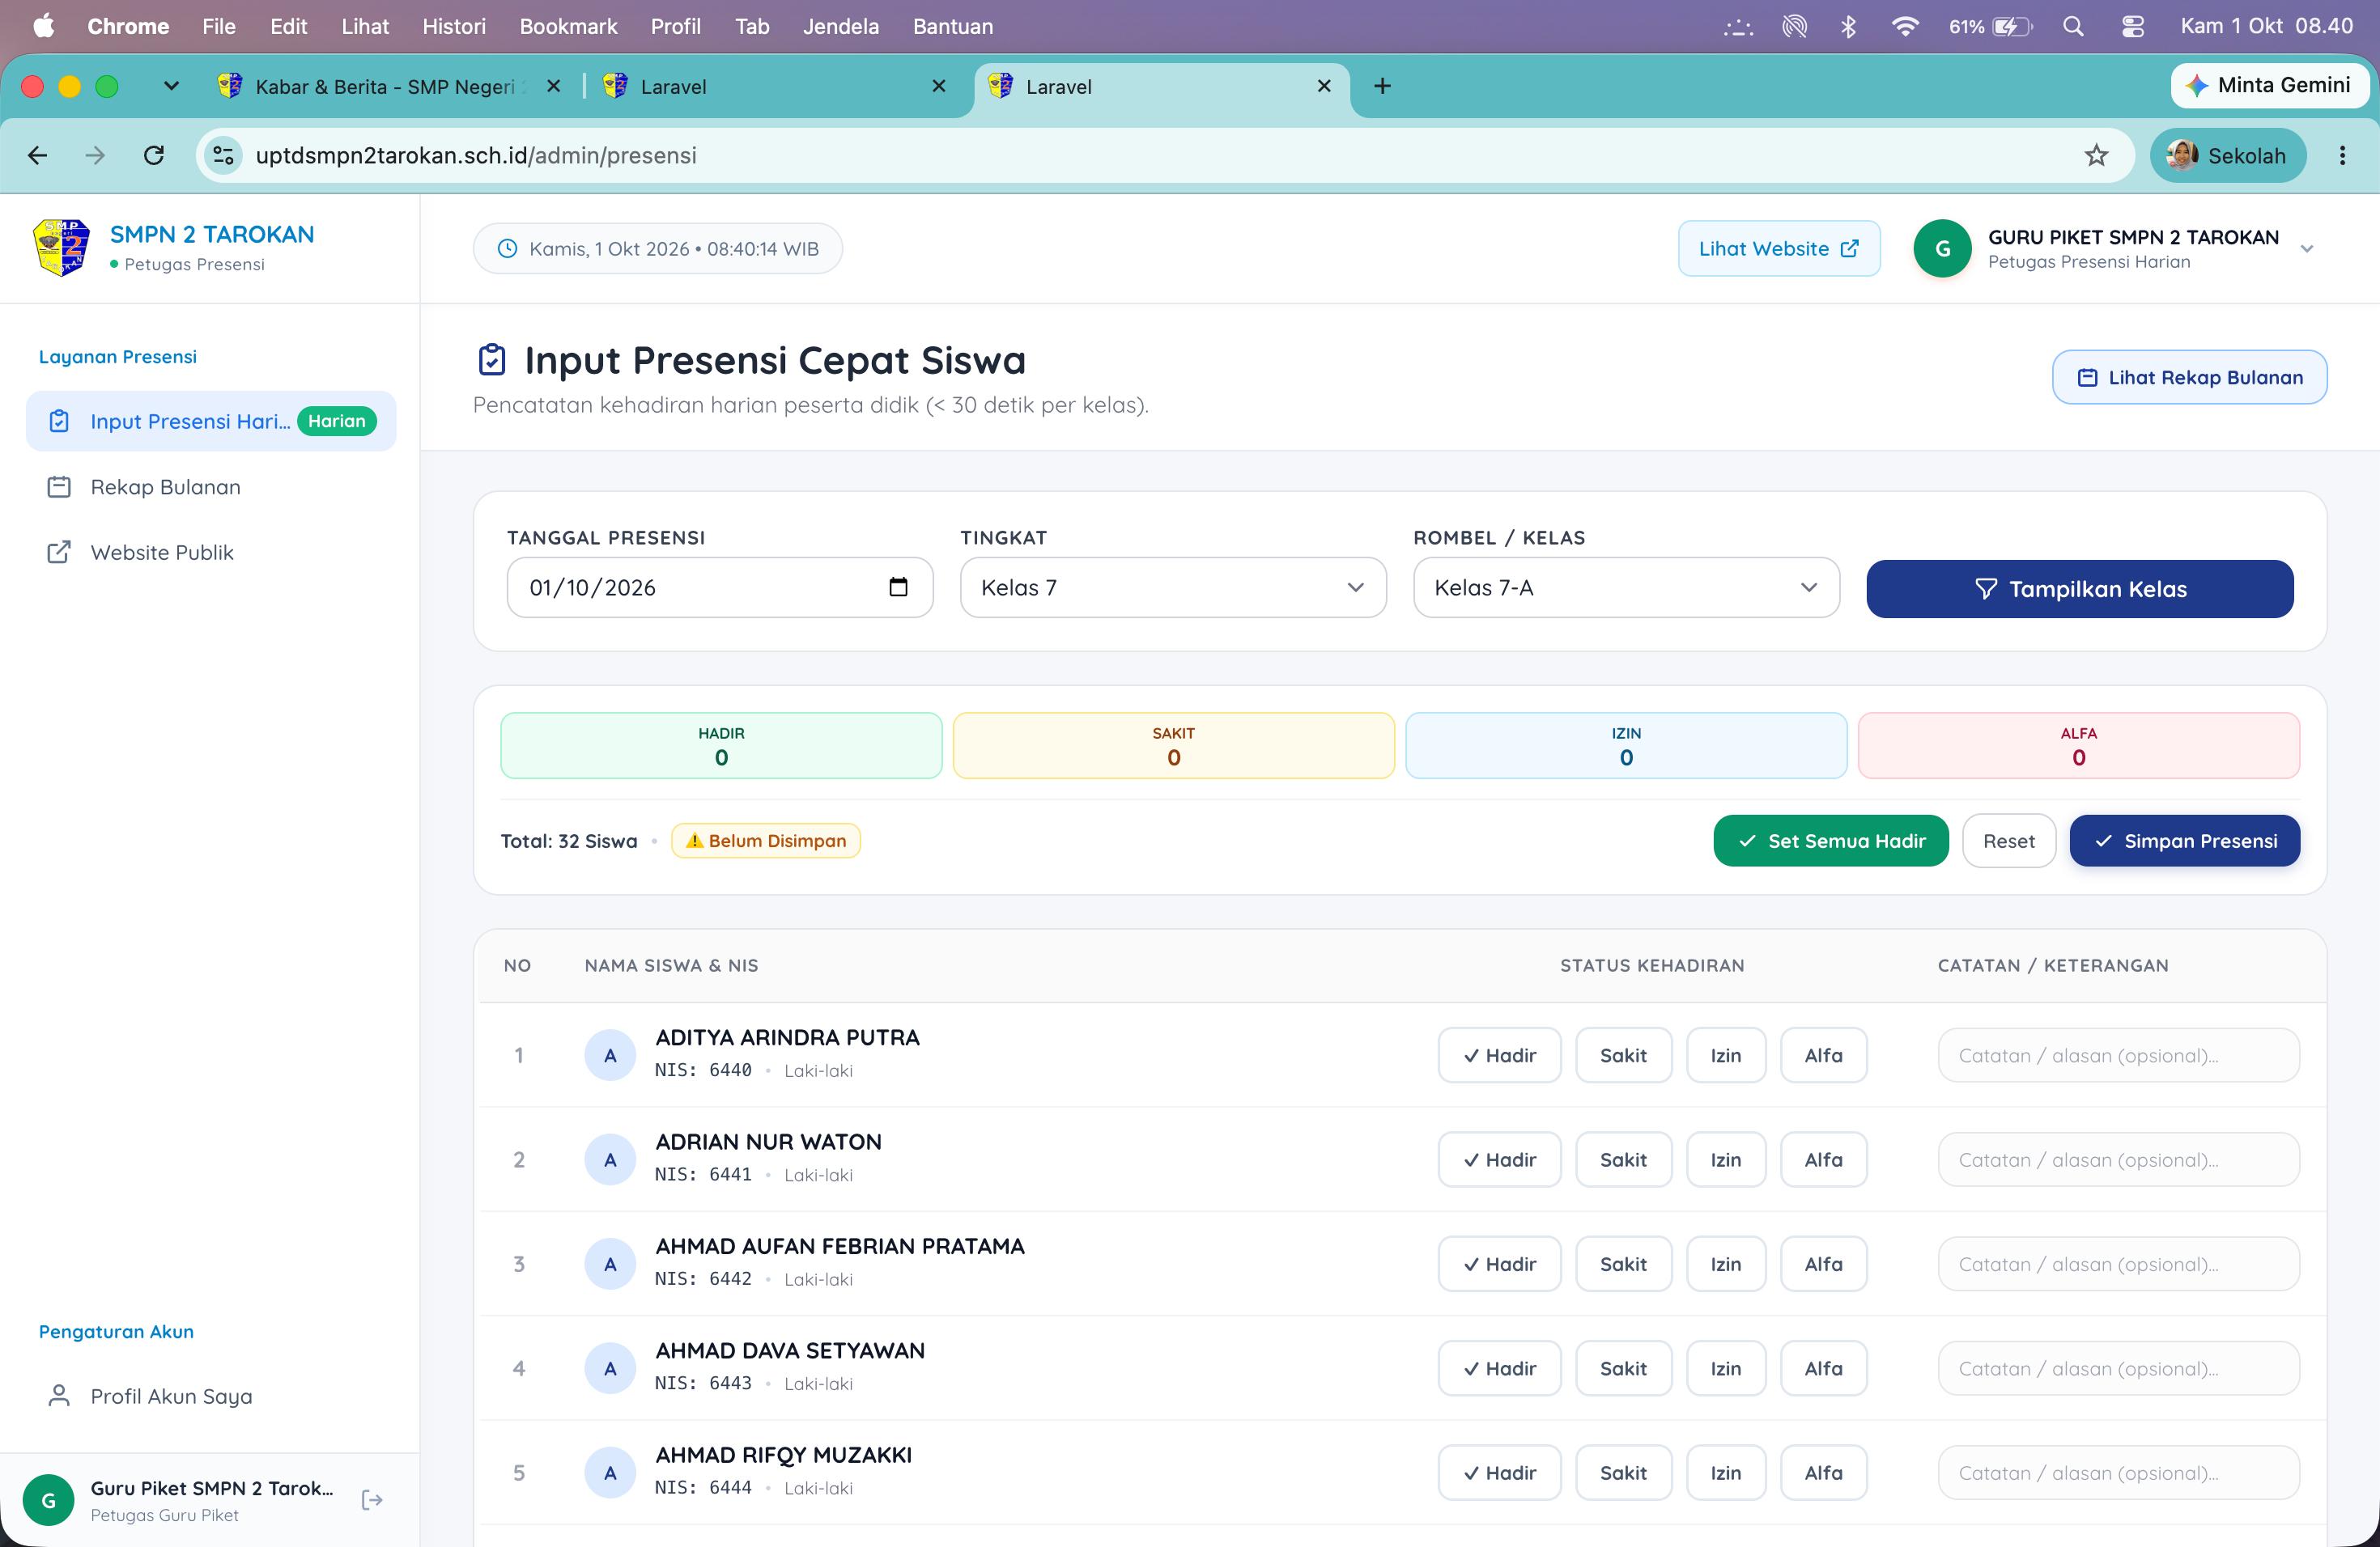Open the Histori menu in menu bar
Viewport: 2380px width, 1547px height.
[x=453, y=26]
